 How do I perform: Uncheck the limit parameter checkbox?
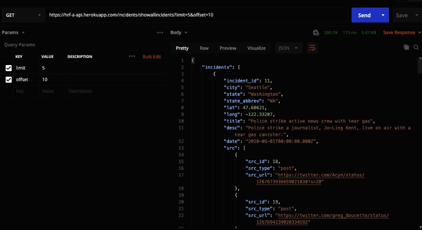[x=8, y=68]
